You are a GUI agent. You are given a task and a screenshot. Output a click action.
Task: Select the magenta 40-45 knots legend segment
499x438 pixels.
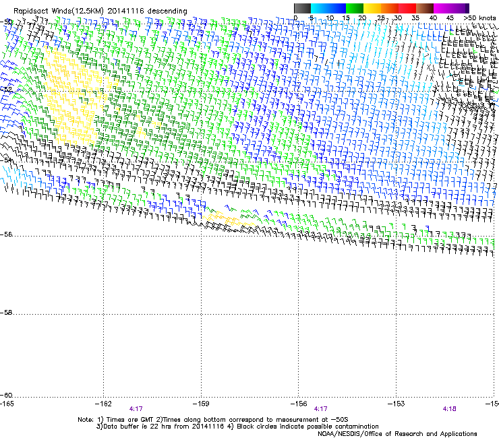pos(442,8)
